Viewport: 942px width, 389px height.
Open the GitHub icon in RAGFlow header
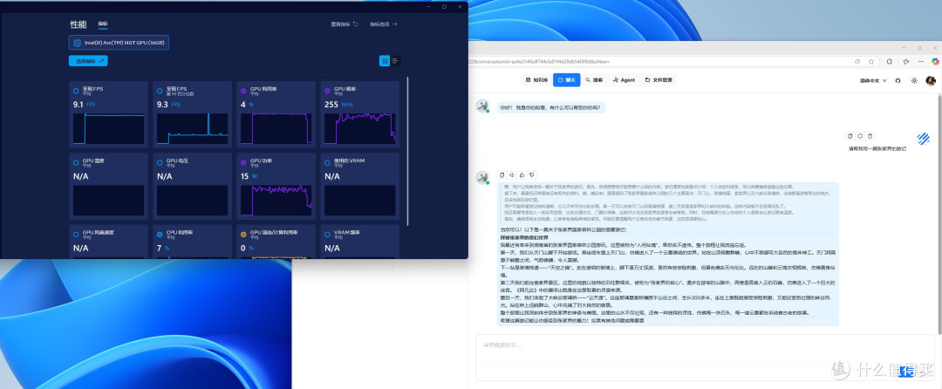tap(898, 80)
